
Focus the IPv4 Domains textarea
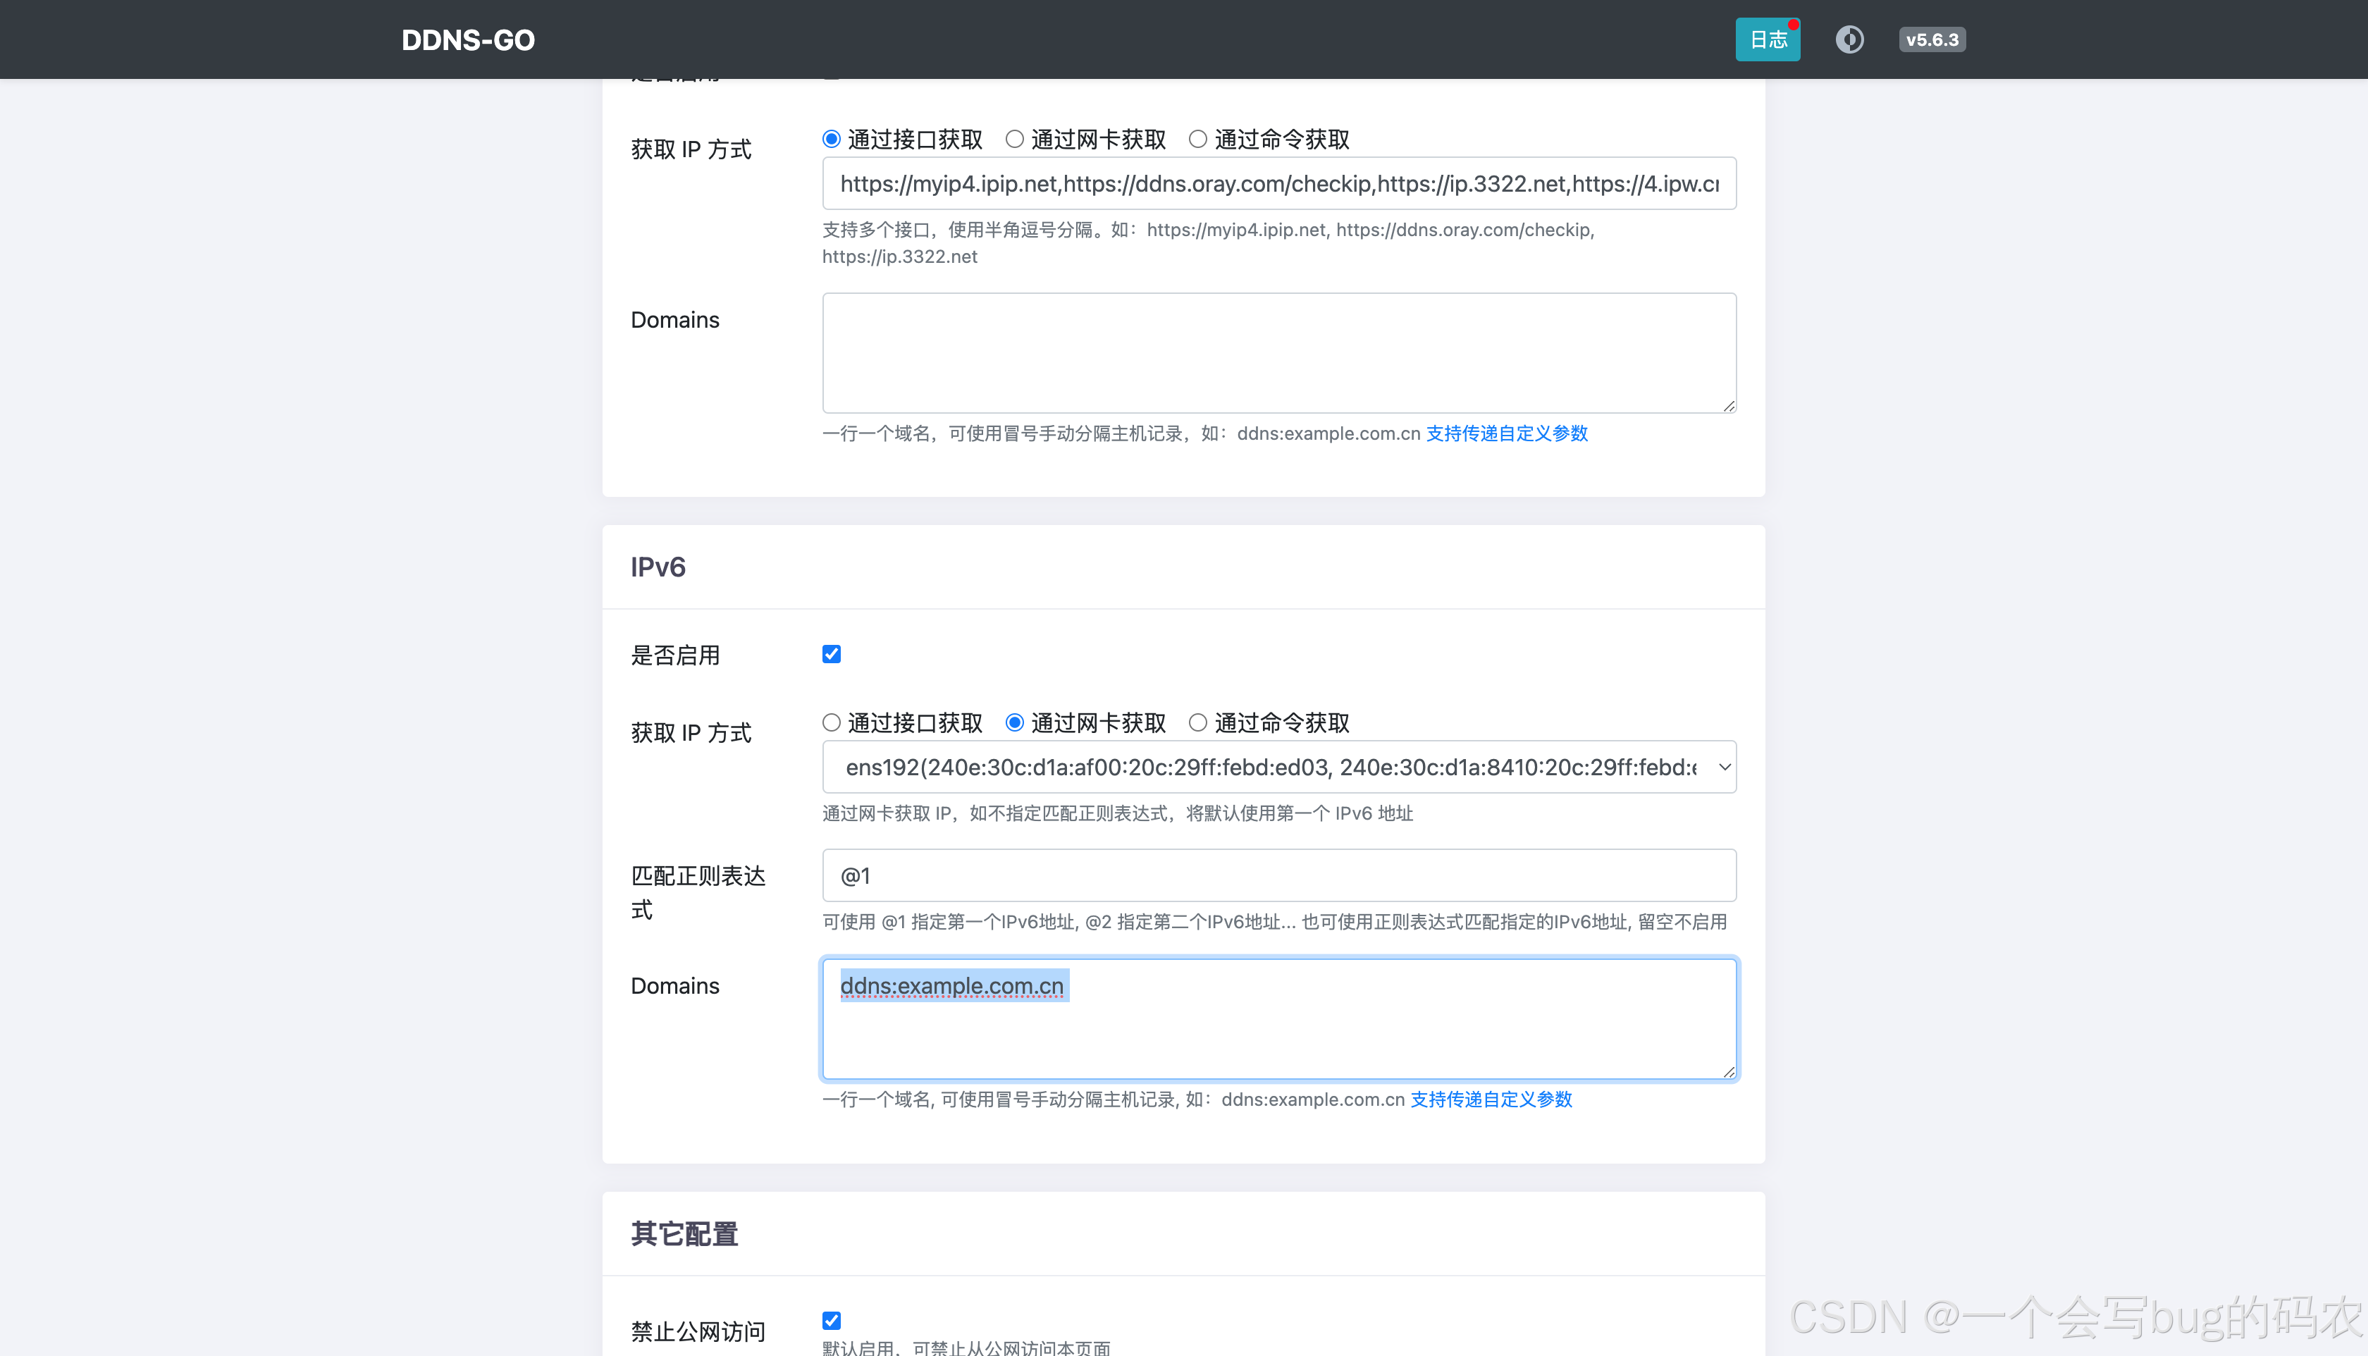(x=1278, y=353)
